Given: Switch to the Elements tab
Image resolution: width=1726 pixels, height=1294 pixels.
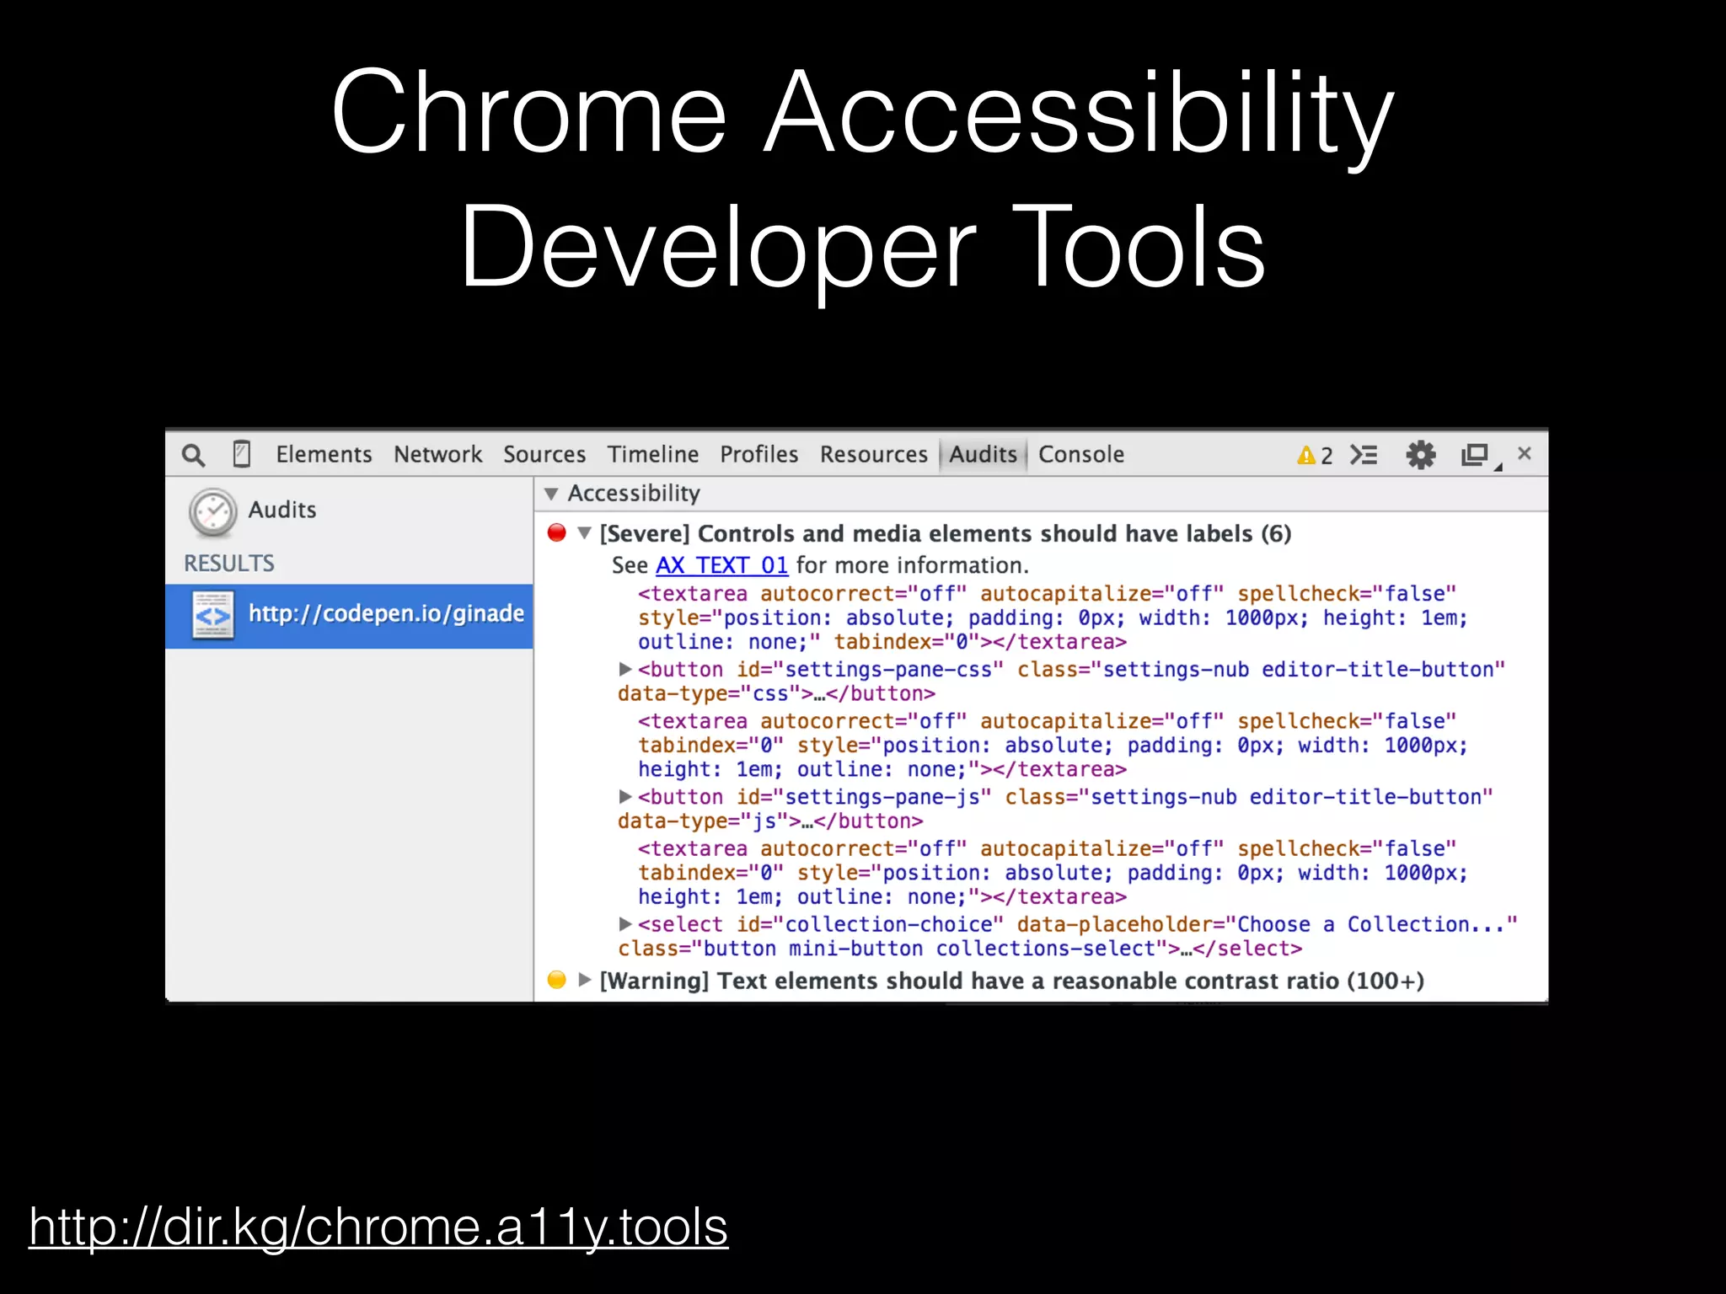Looking at the screenshot, I should point(324,455).
